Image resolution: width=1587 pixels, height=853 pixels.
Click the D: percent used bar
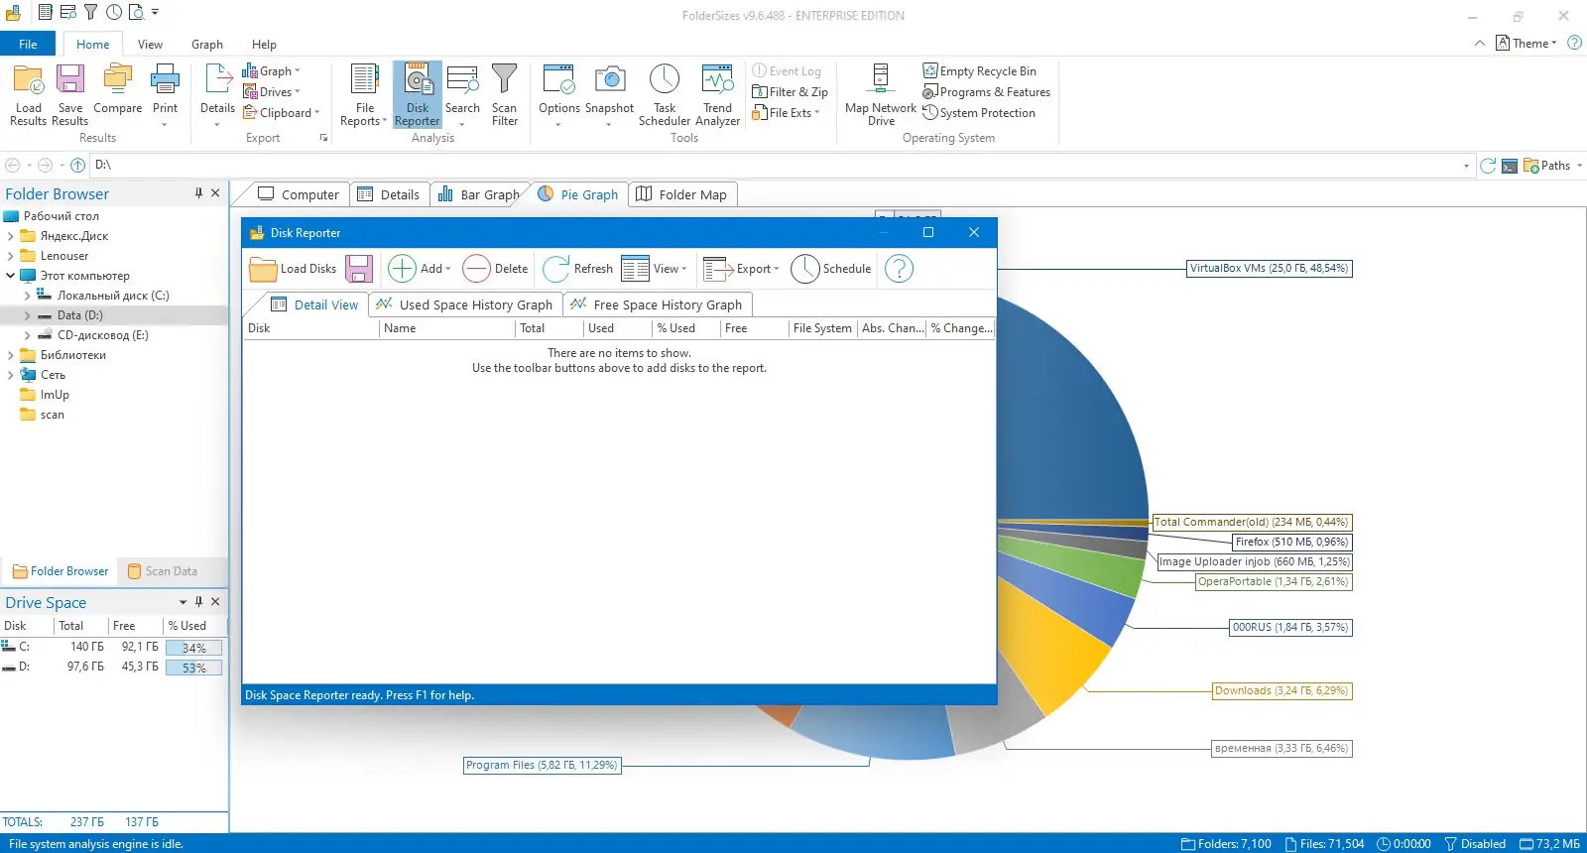click(194, 668)
